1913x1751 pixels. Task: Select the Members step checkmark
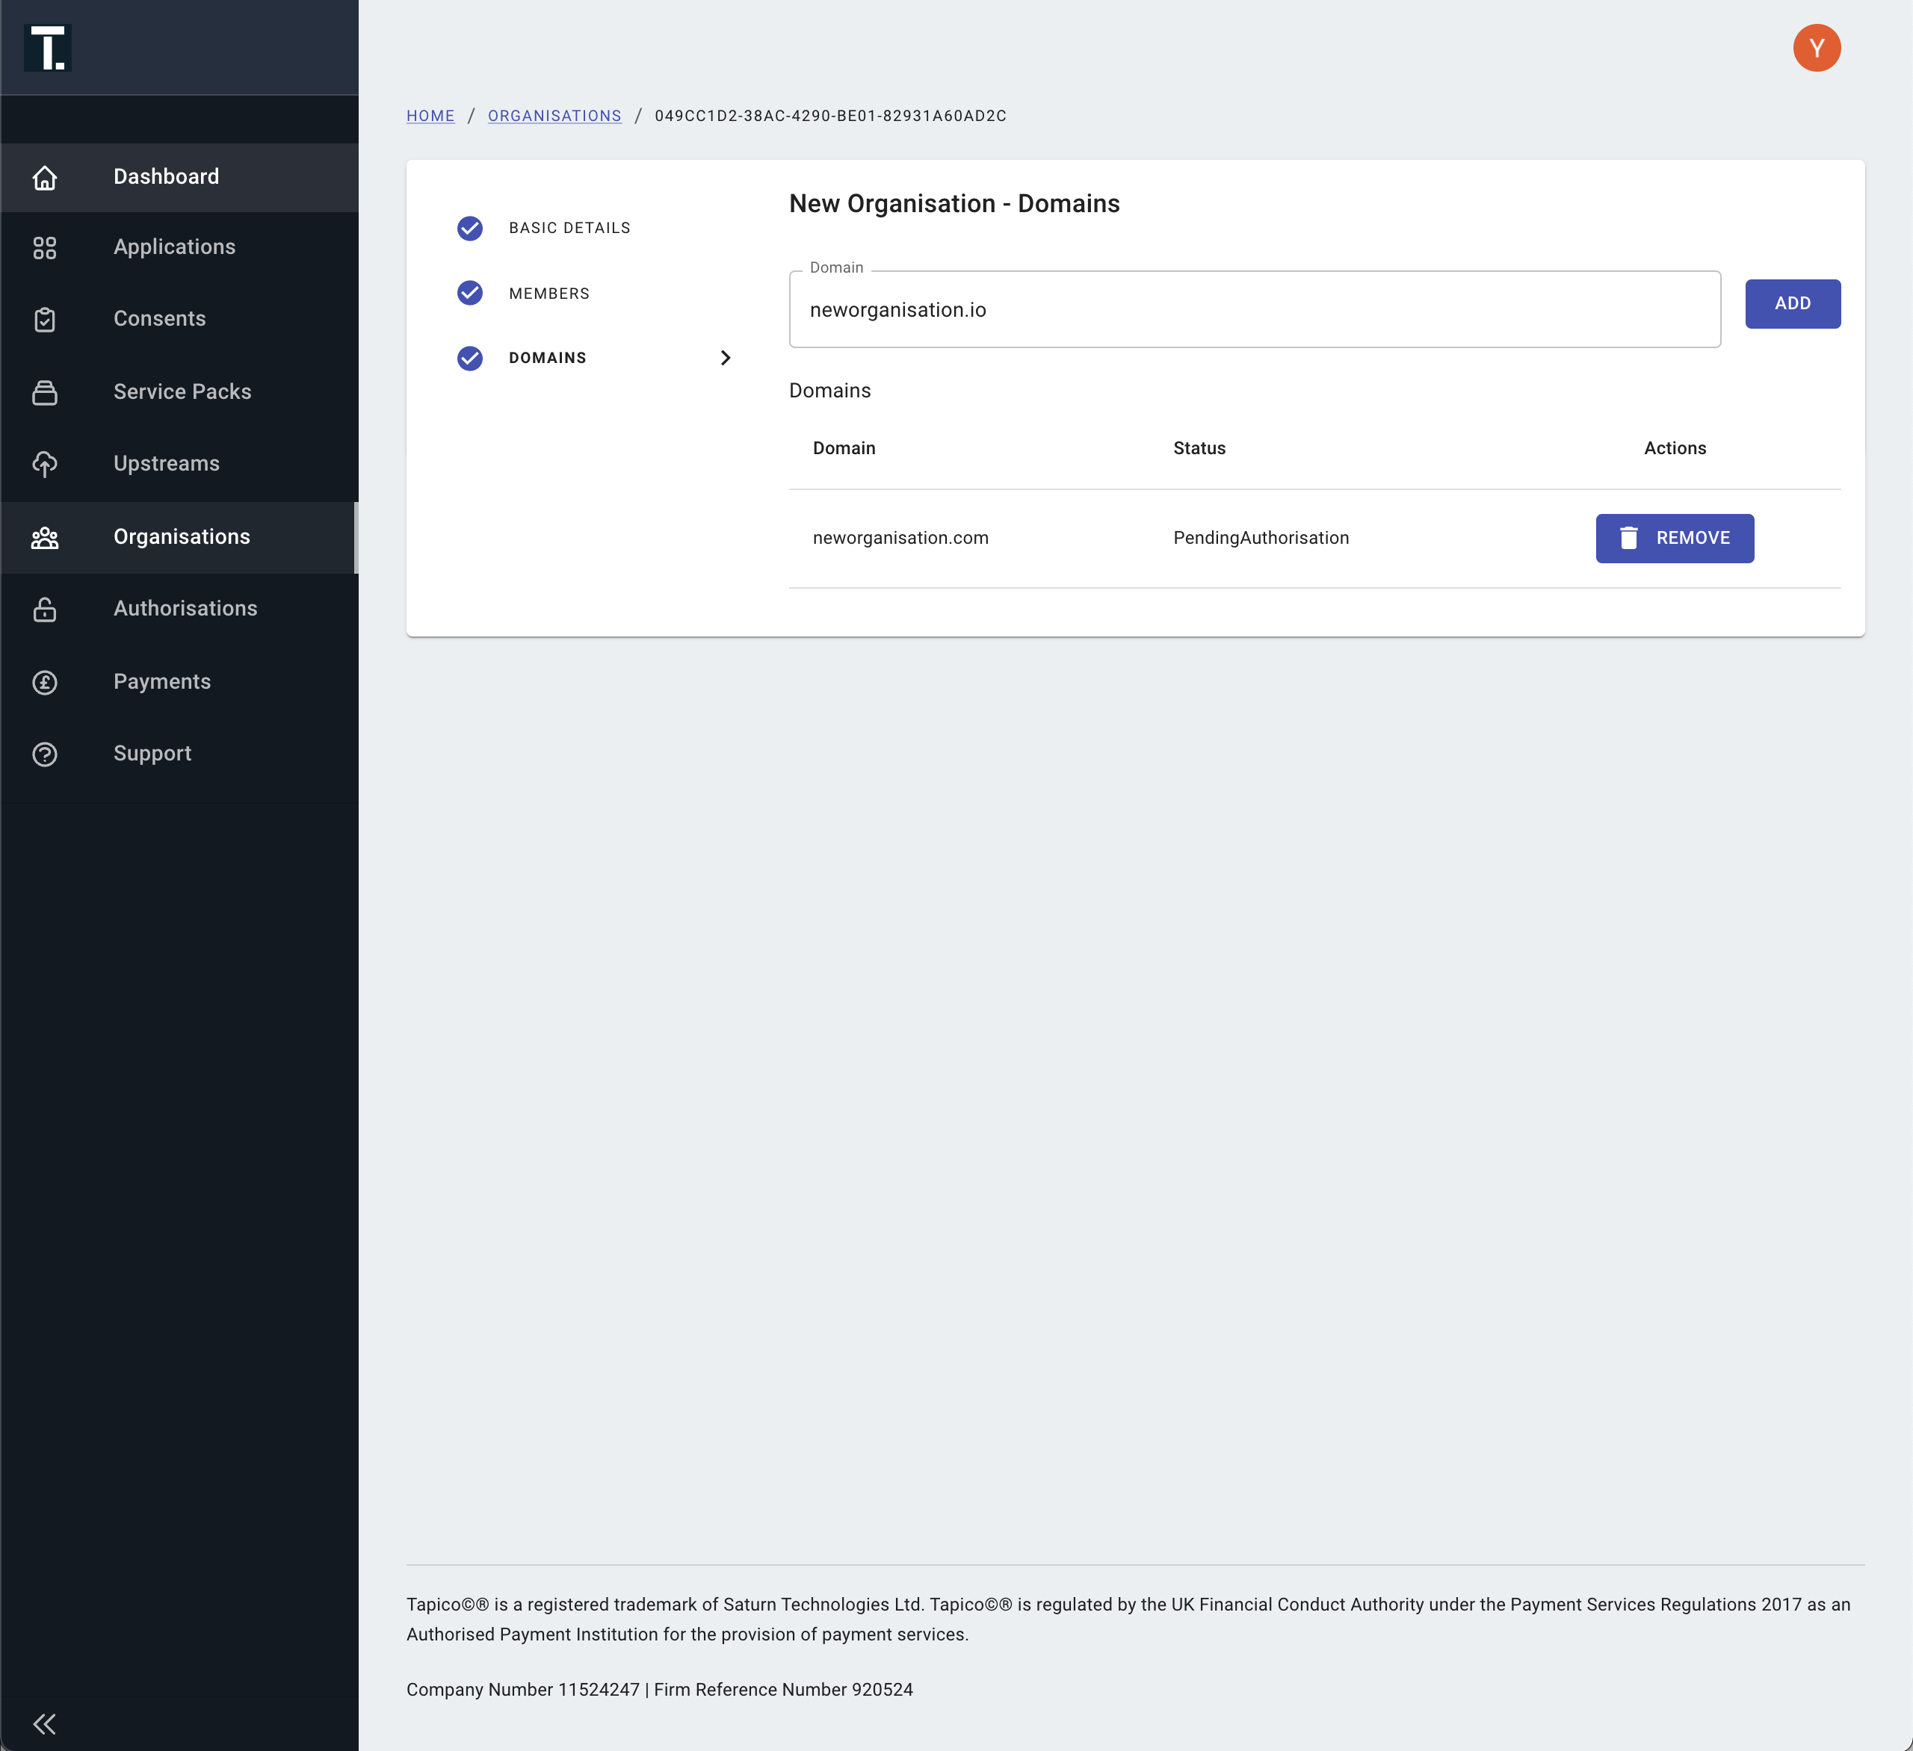(470, 293)
